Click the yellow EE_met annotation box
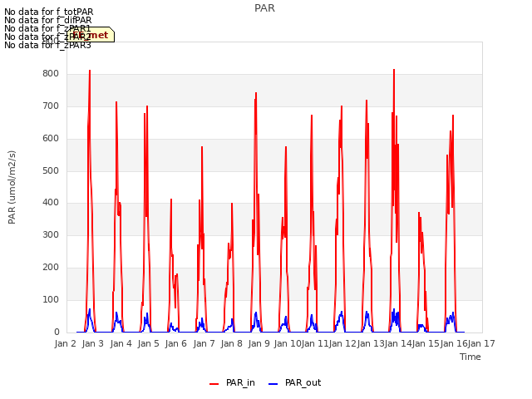This screenshot has width=532, height=399. tap(91, 35)
